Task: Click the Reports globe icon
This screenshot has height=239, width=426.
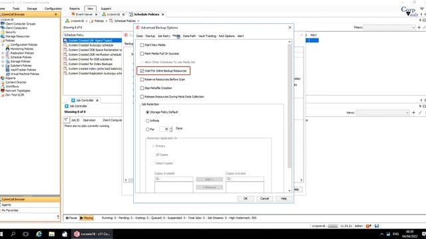Action: [x=3, y=78]
